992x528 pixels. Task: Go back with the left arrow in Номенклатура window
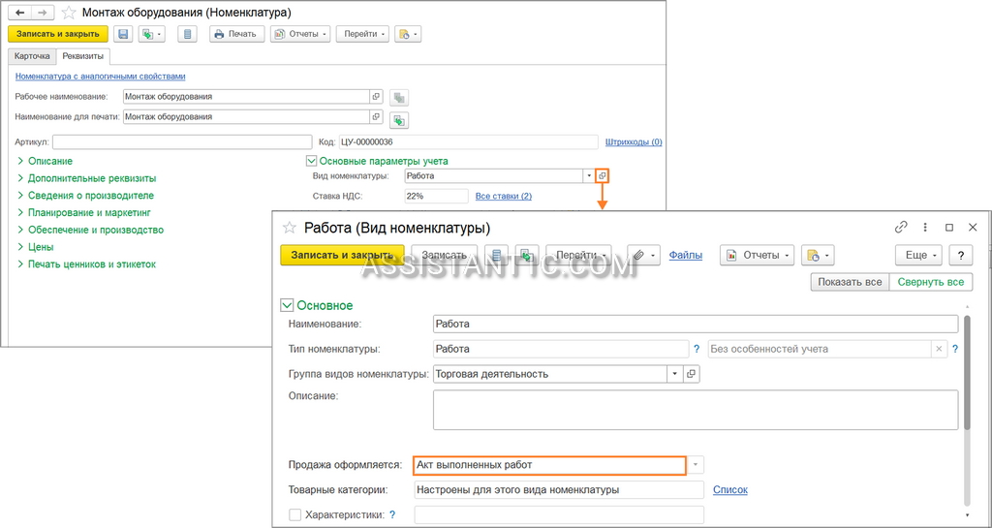(x=19, y=12)
